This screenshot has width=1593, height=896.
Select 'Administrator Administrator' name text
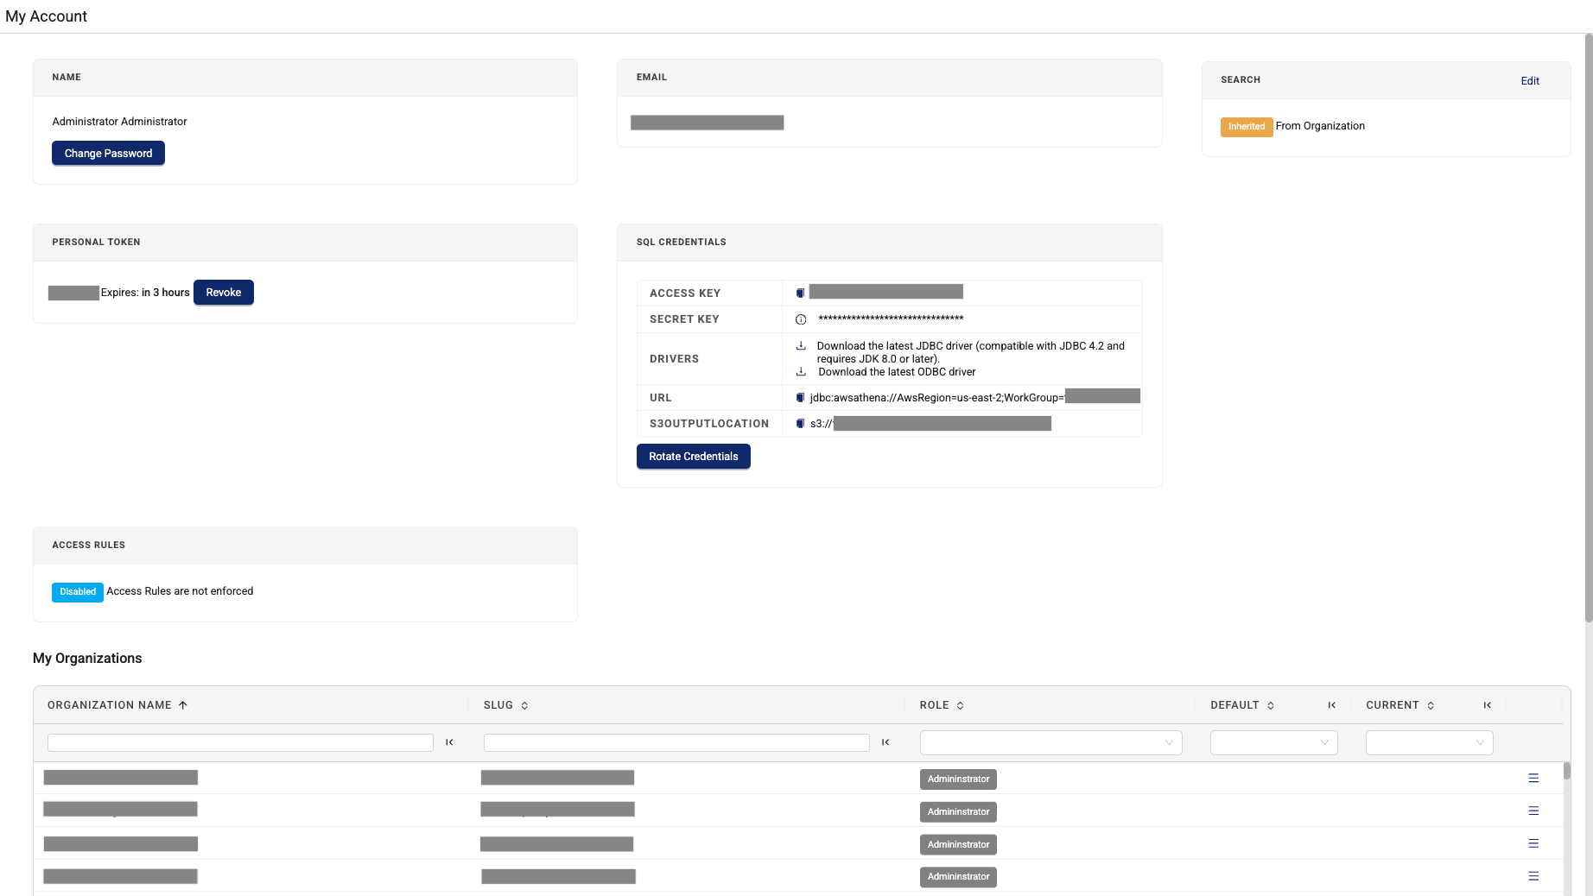point(119,122)
